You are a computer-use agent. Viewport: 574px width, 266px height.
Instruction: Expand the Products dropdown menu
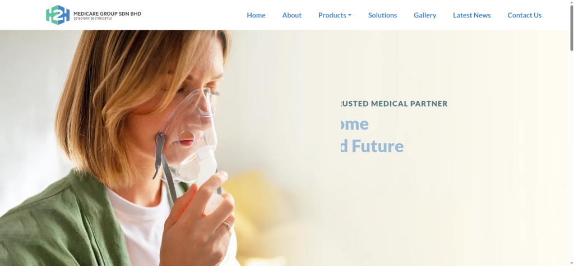click(335, 15)
